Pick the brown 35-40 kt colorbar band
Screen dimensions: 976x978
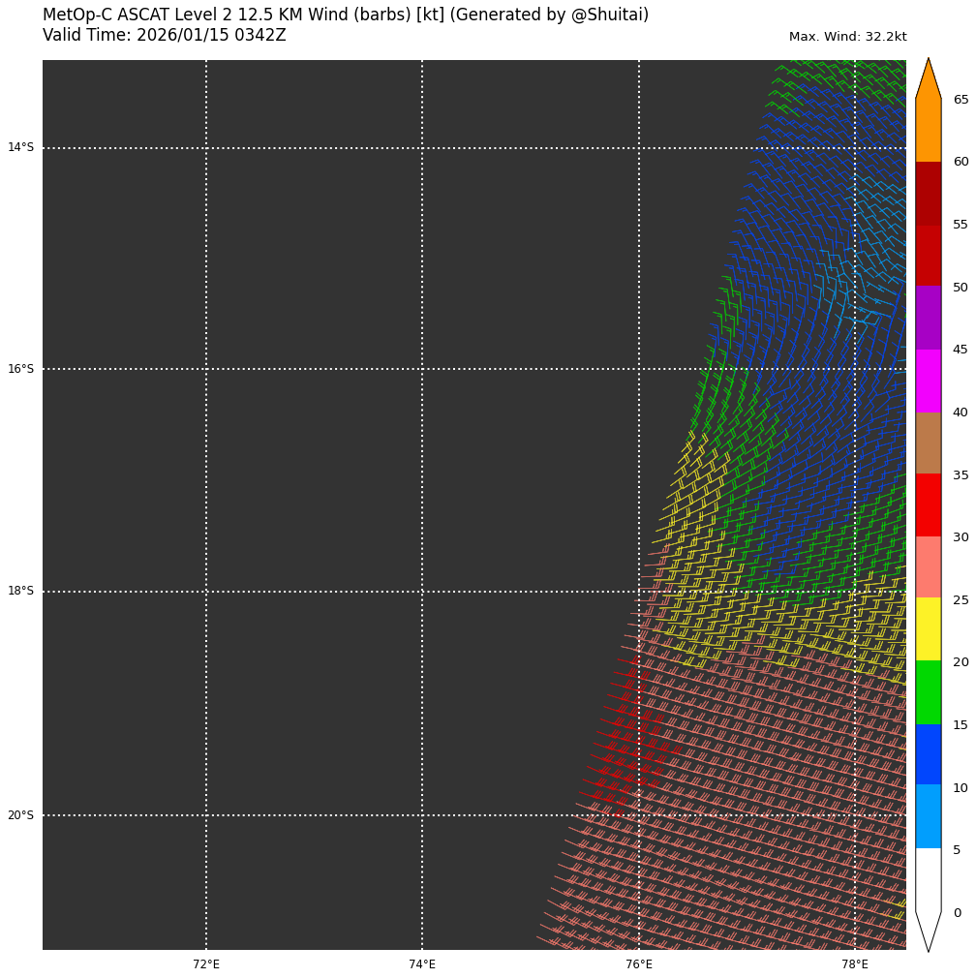pos(928,443)
